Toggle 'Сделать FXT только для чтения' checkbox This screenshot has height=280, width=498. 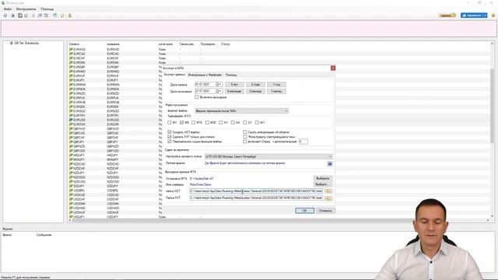170,137
